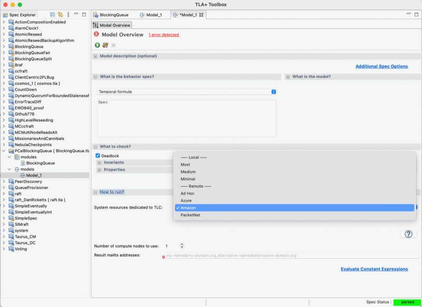Choose Azure remote option
This screenshot has width=422, height=307.
294,200
